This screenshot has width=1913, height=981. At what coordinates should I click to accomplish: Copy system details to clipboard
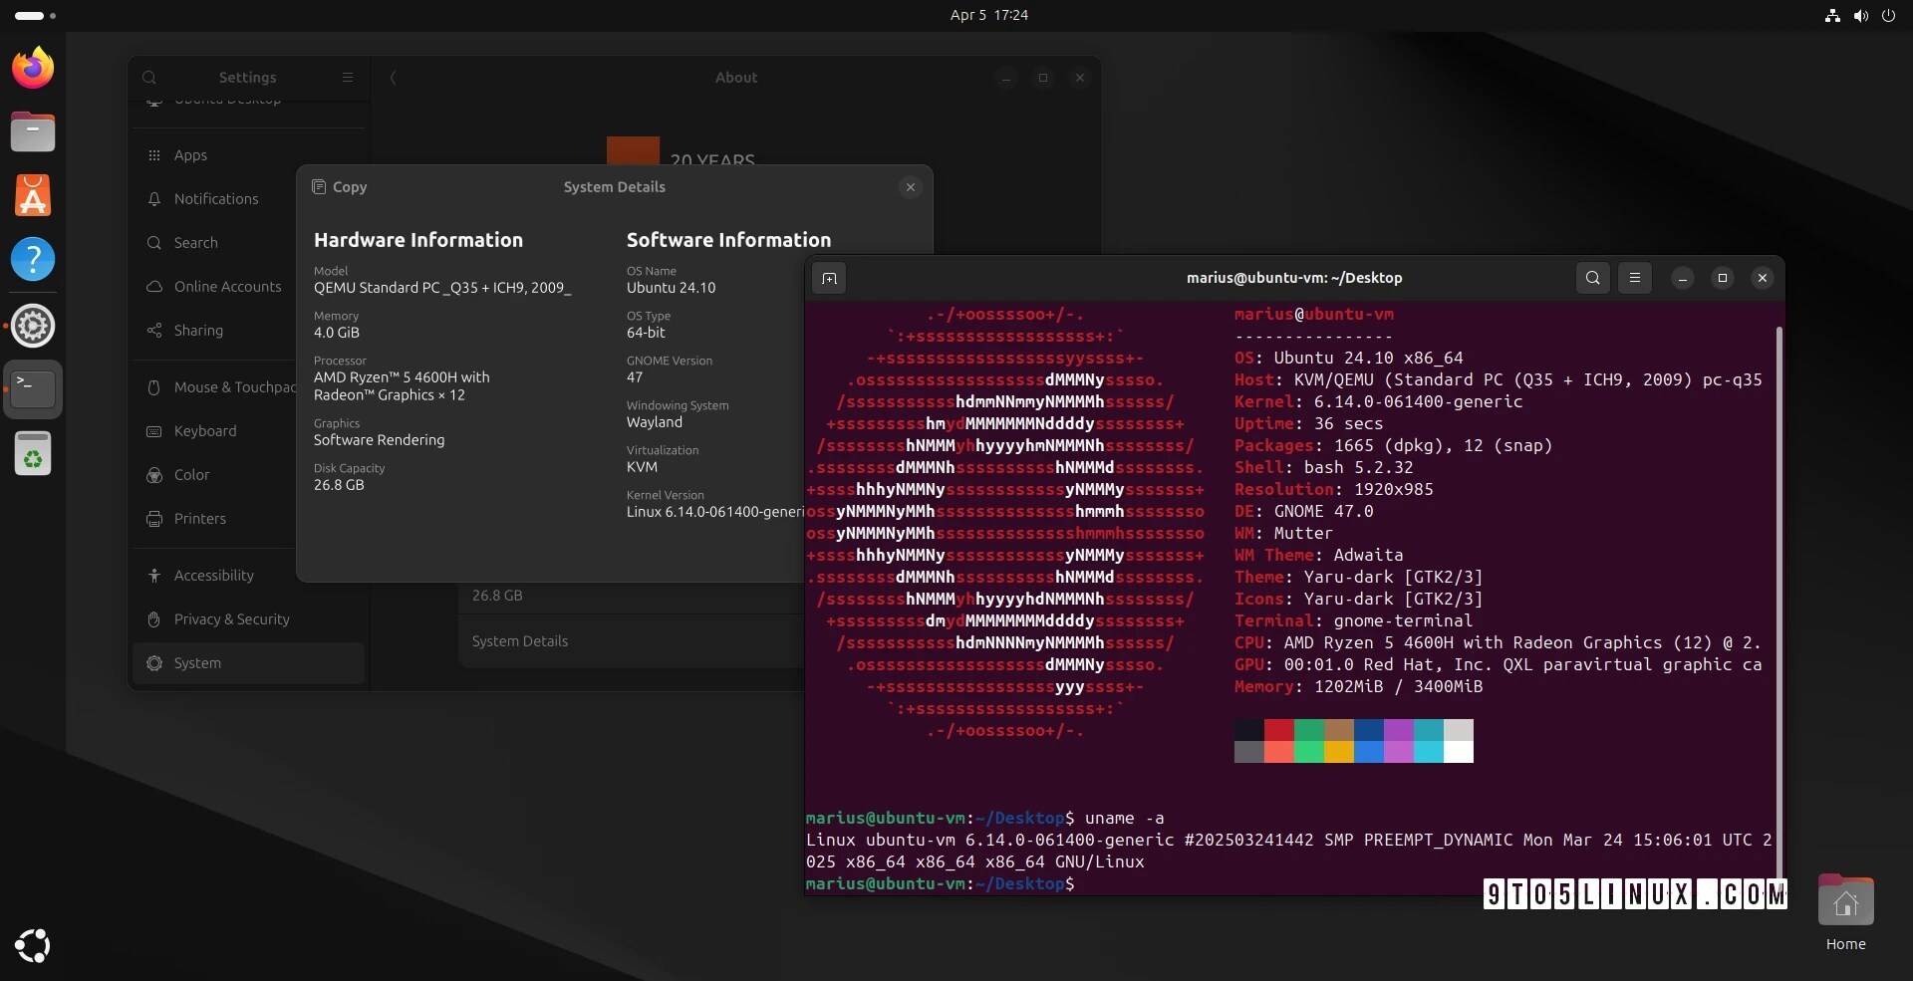click(340, 187)
